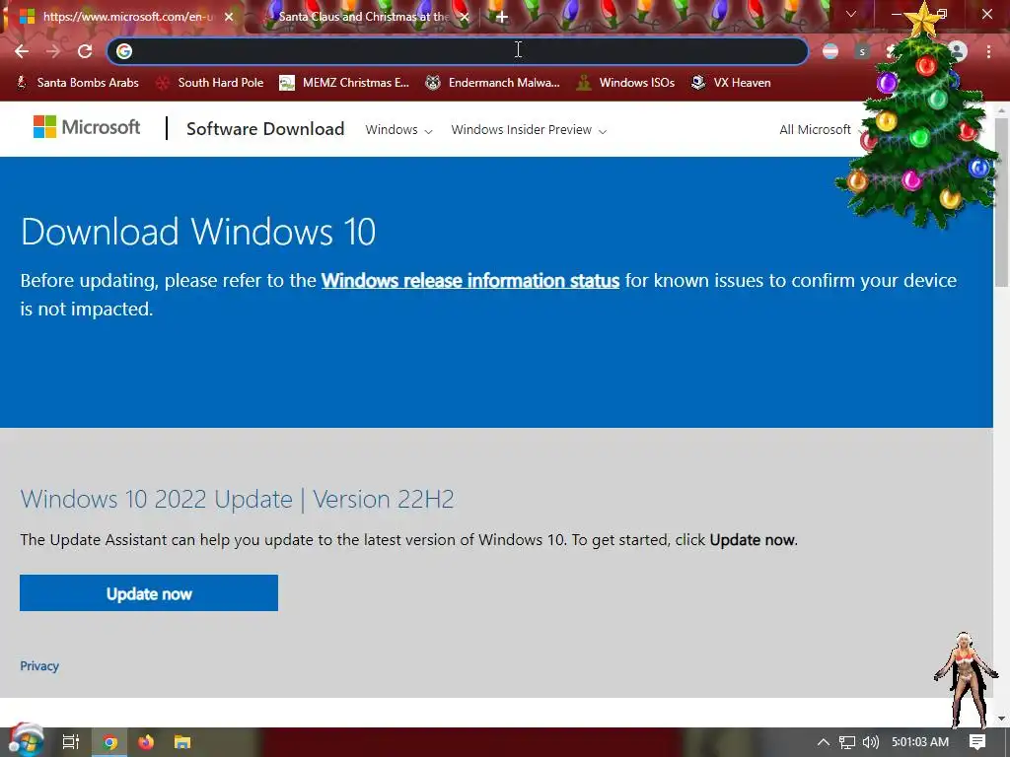Expand the Windows Insider Preview dropdown
The image size is (1010, 757).
coord(529,129)
